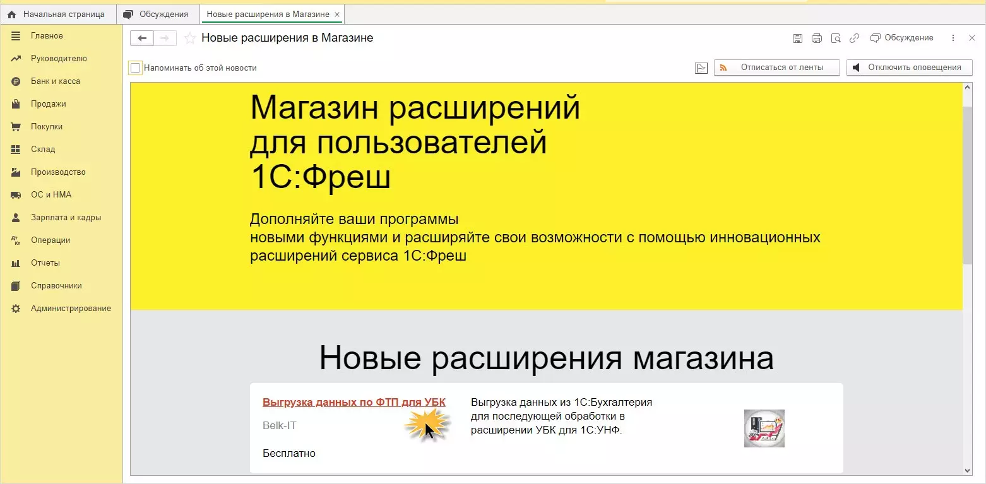Open the Администрирование section
This screenshot has width=986, height=484.
tap(71, 309)
